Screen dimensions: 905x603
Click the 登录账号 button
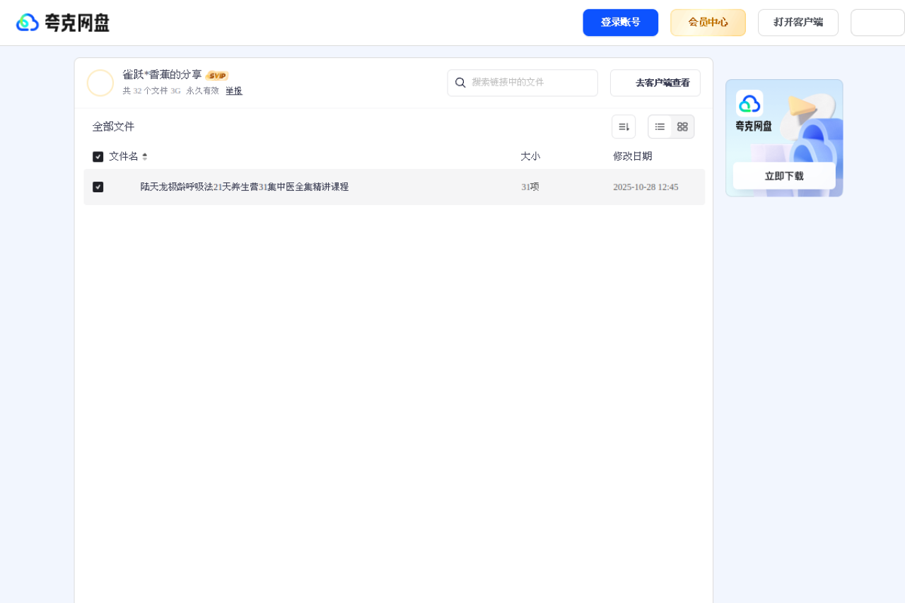click(620, 22)
